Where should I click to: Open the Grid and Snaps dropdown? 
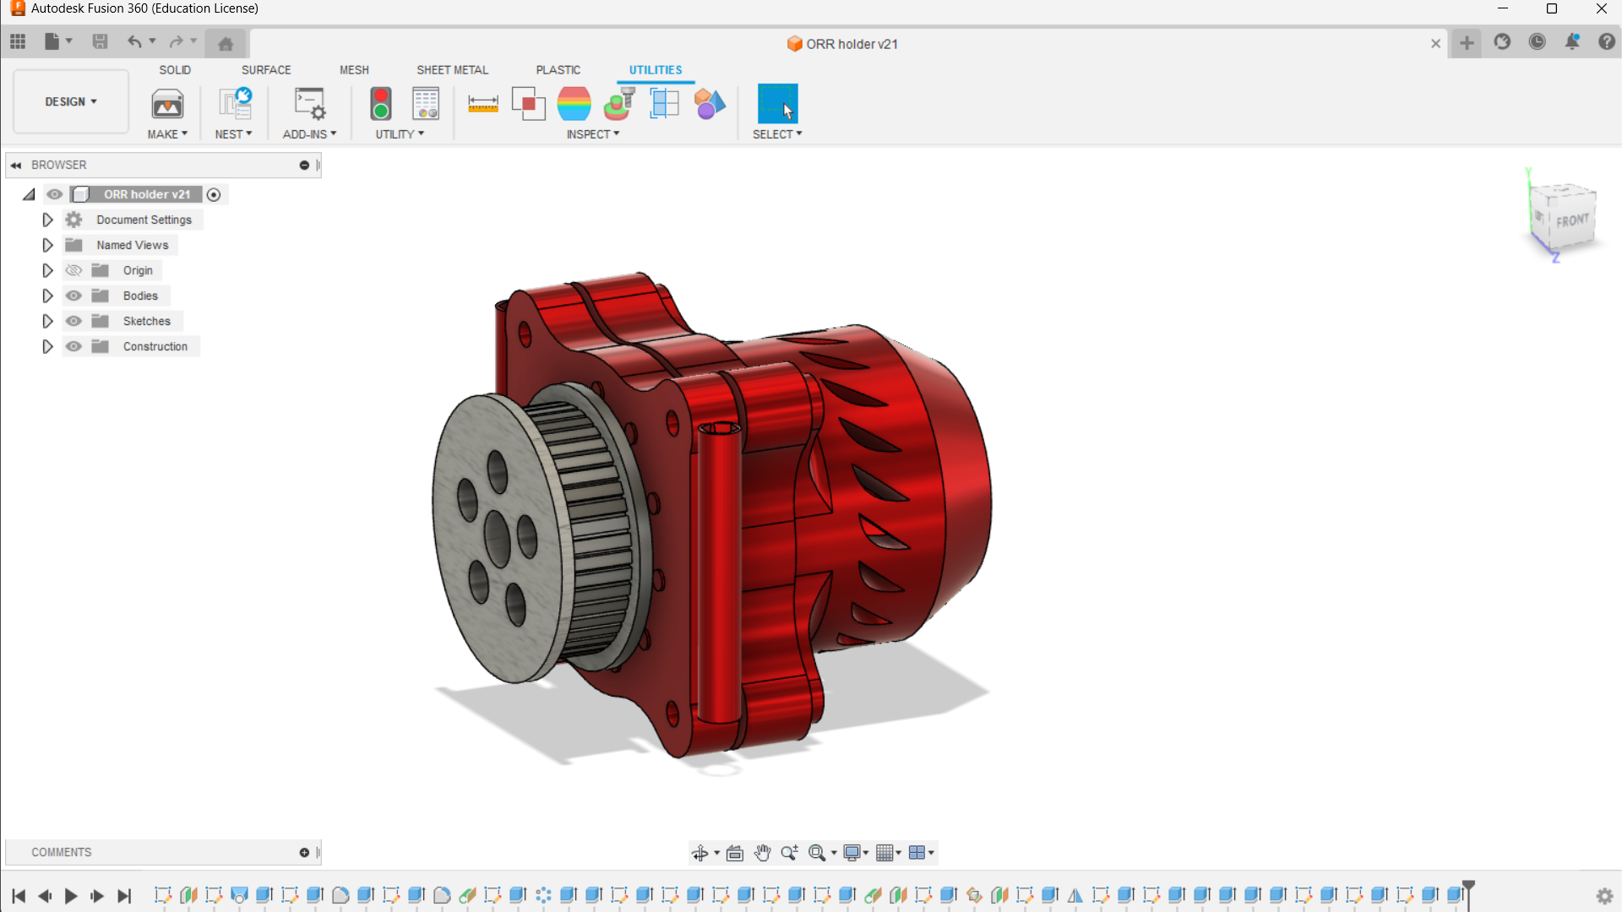(889, 853)
